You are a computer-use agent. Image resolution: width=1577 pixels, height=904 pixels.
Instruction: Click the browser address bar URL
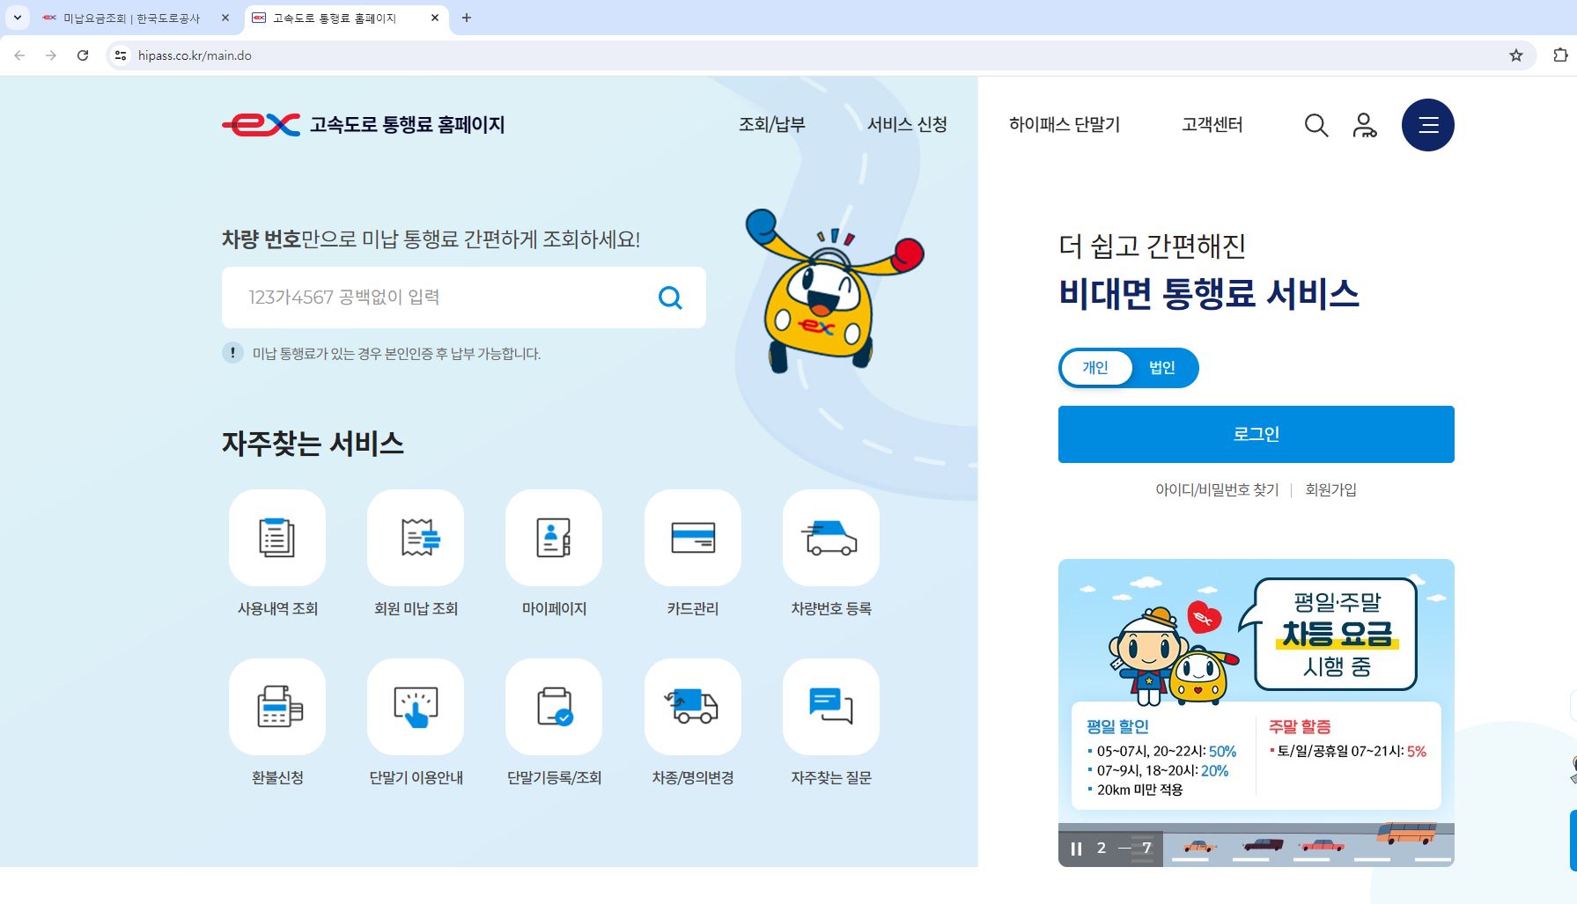[195, 55]
